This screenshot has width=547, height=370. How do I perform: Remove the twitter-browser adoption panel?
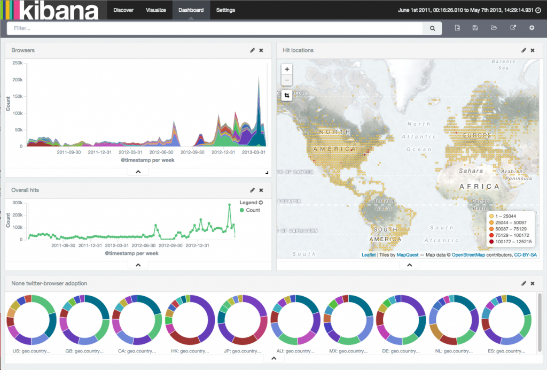coord(533,283)
